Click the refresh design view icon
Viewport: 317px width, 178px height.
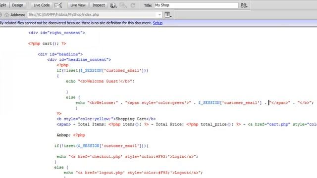pos(133,5)
